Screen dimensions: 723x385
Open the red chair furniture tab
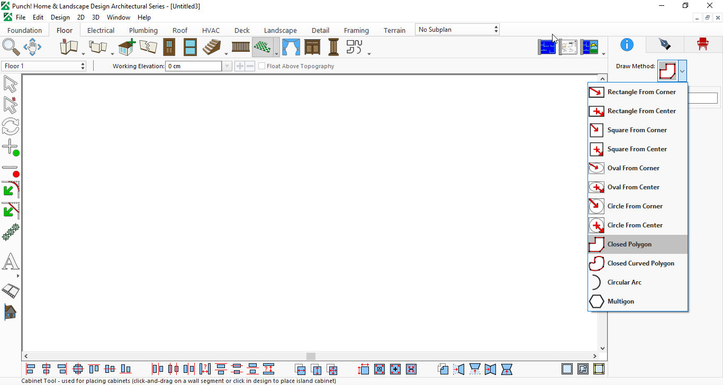[x=702, y=44]
